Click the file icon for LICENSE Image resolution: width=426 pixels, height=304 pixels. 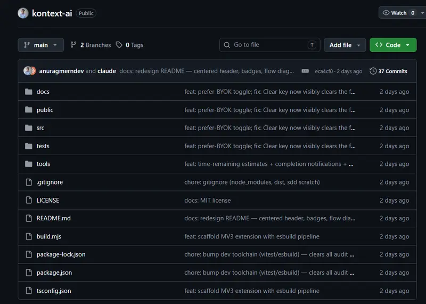[29, 201]
